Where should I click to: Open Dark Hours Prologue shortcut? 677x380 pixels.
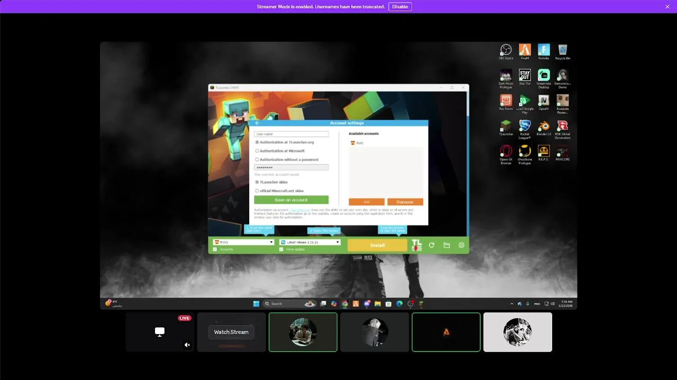coord(506,79)
